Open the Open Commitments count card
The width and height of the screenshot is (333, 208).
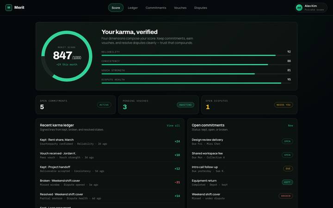point(75,104)
